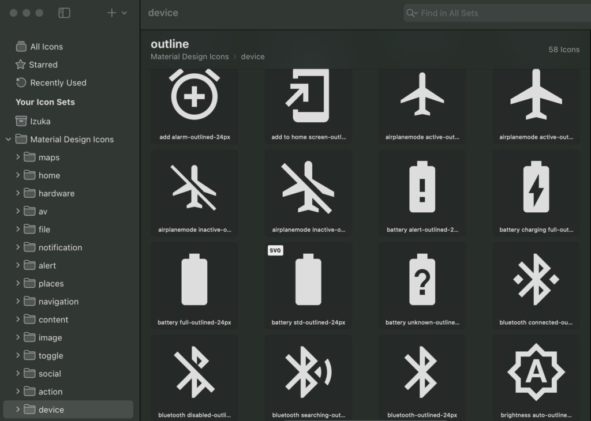Image resolution: width=591 pixels, height=421 pixels.
Task: Expand the home folder chevron
Action: (x=18, y=175)
